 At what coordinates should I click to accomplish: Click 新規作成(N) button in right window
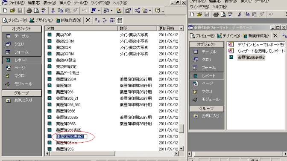(256, 36)
